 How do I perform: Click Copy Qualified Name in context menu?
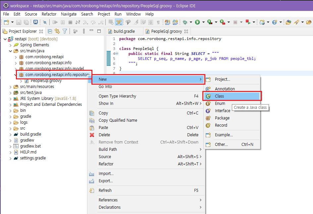click(146, 120)
